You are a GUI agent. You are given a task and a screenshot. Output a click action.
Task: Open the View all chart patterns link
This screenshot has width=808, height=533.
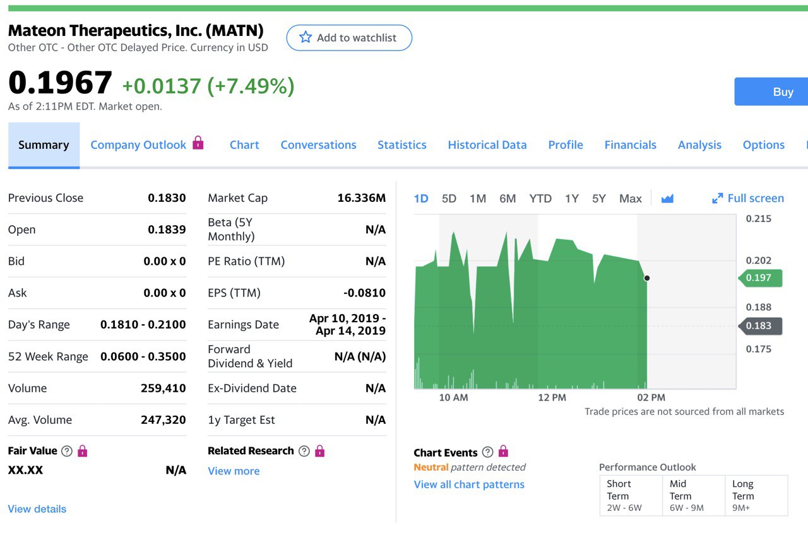coord(469,484)
